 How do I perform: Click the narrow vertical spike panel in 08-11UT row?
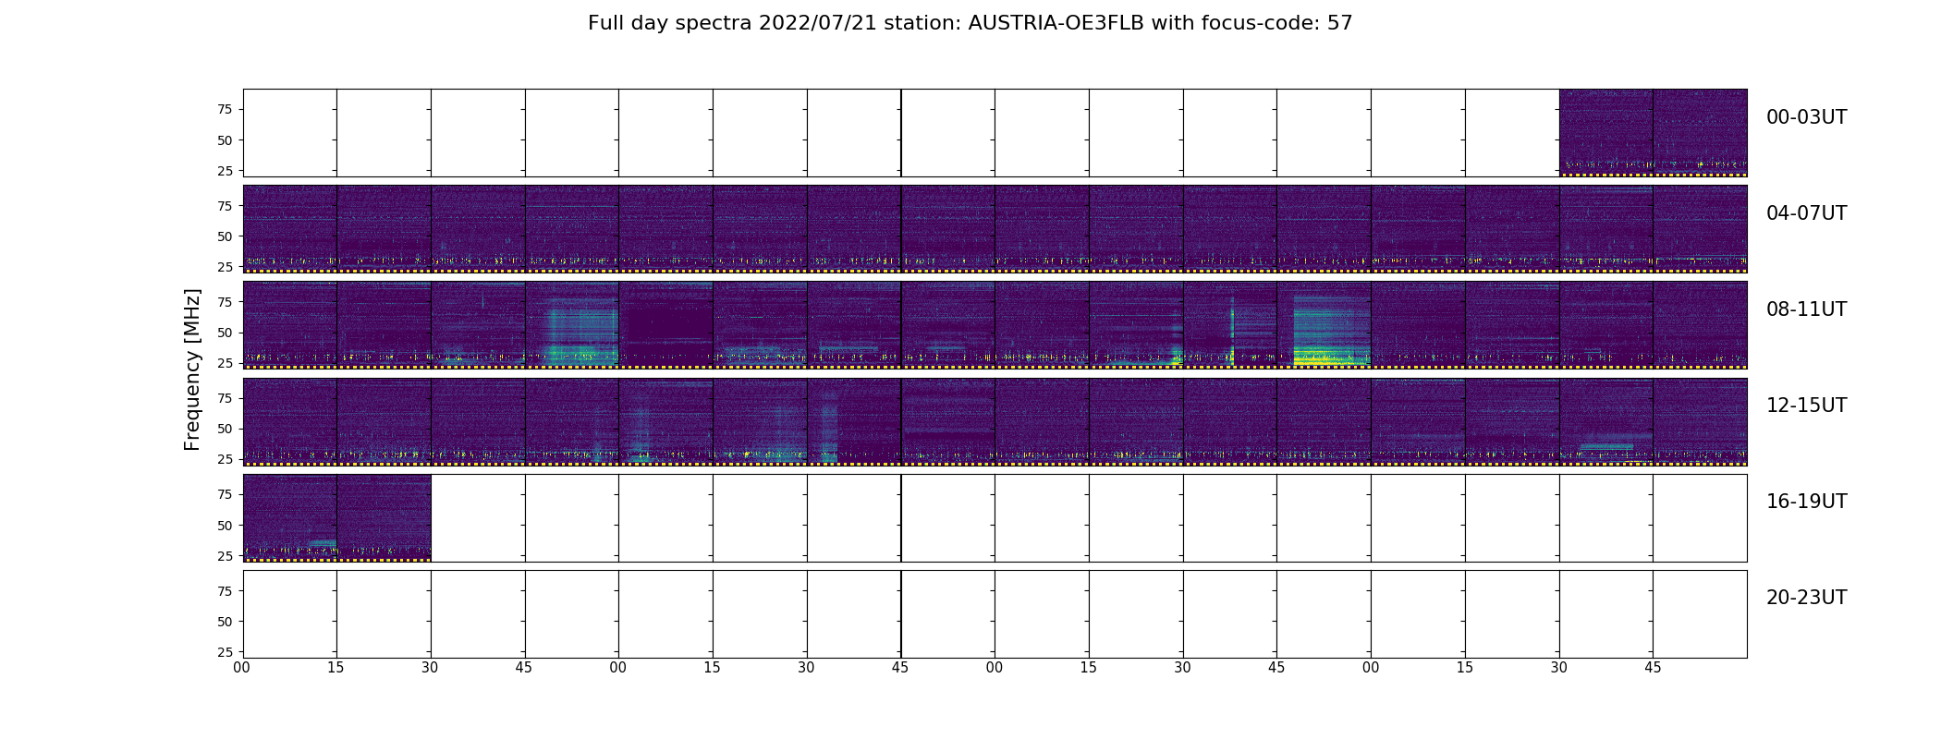(x=1229, y=325)
